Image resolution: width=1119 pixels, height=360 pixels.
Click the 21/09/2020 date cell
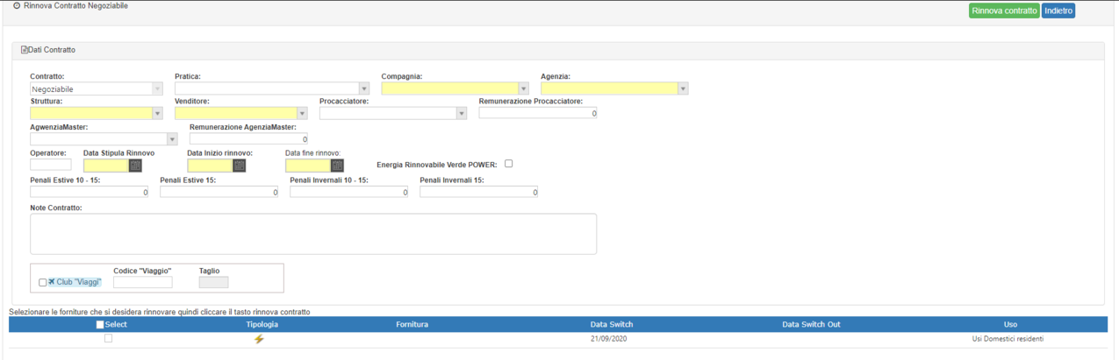click(608, 339)
